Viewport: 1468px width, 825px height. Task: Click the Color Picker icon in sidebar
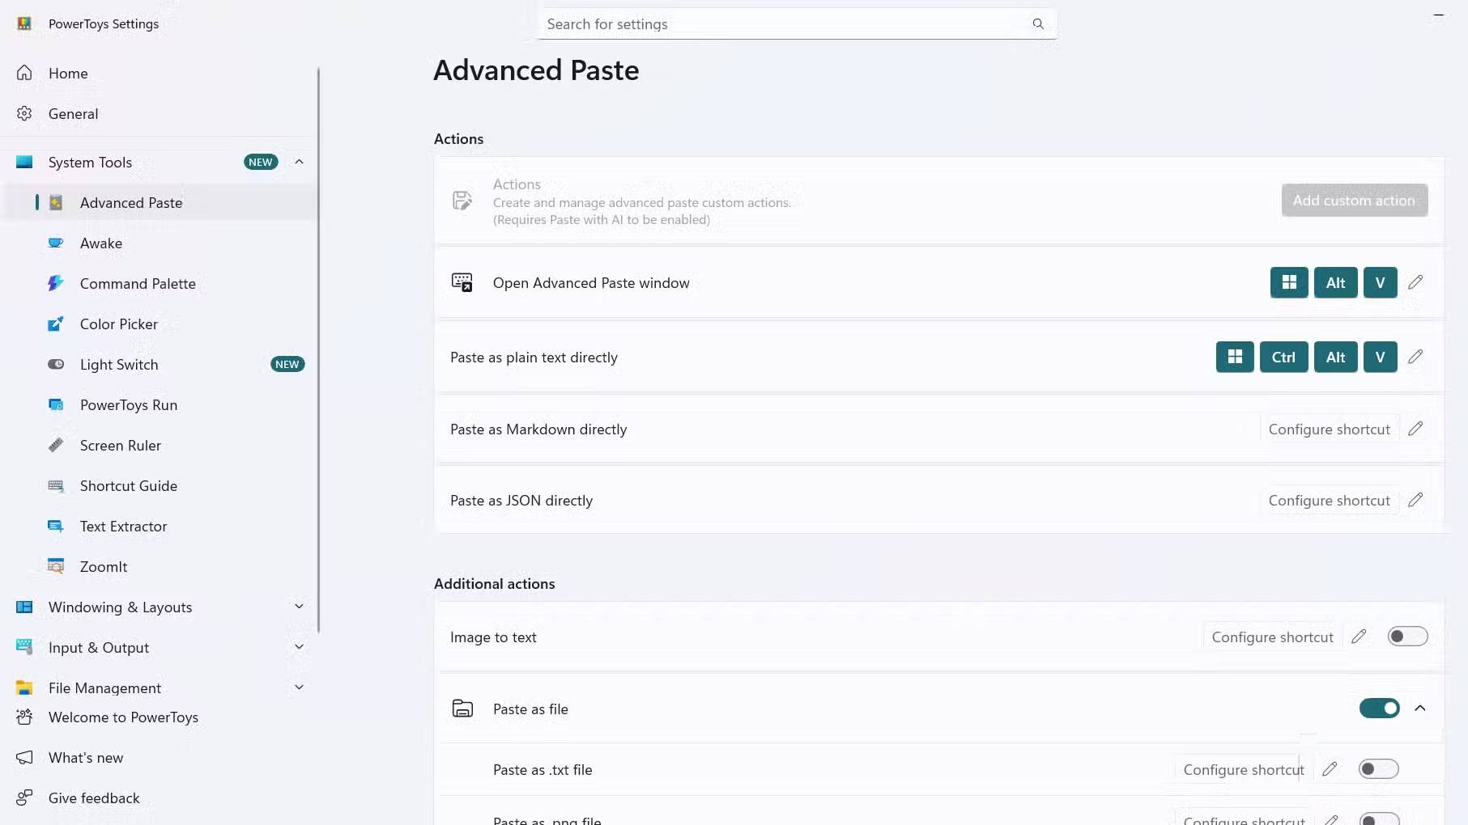pyautogui.click(x=56, y=324)
